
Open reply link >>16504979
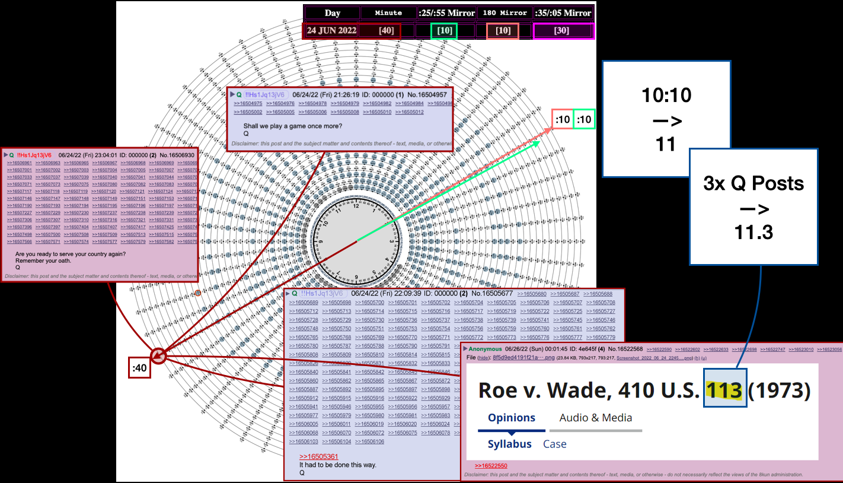coord(344,103)
